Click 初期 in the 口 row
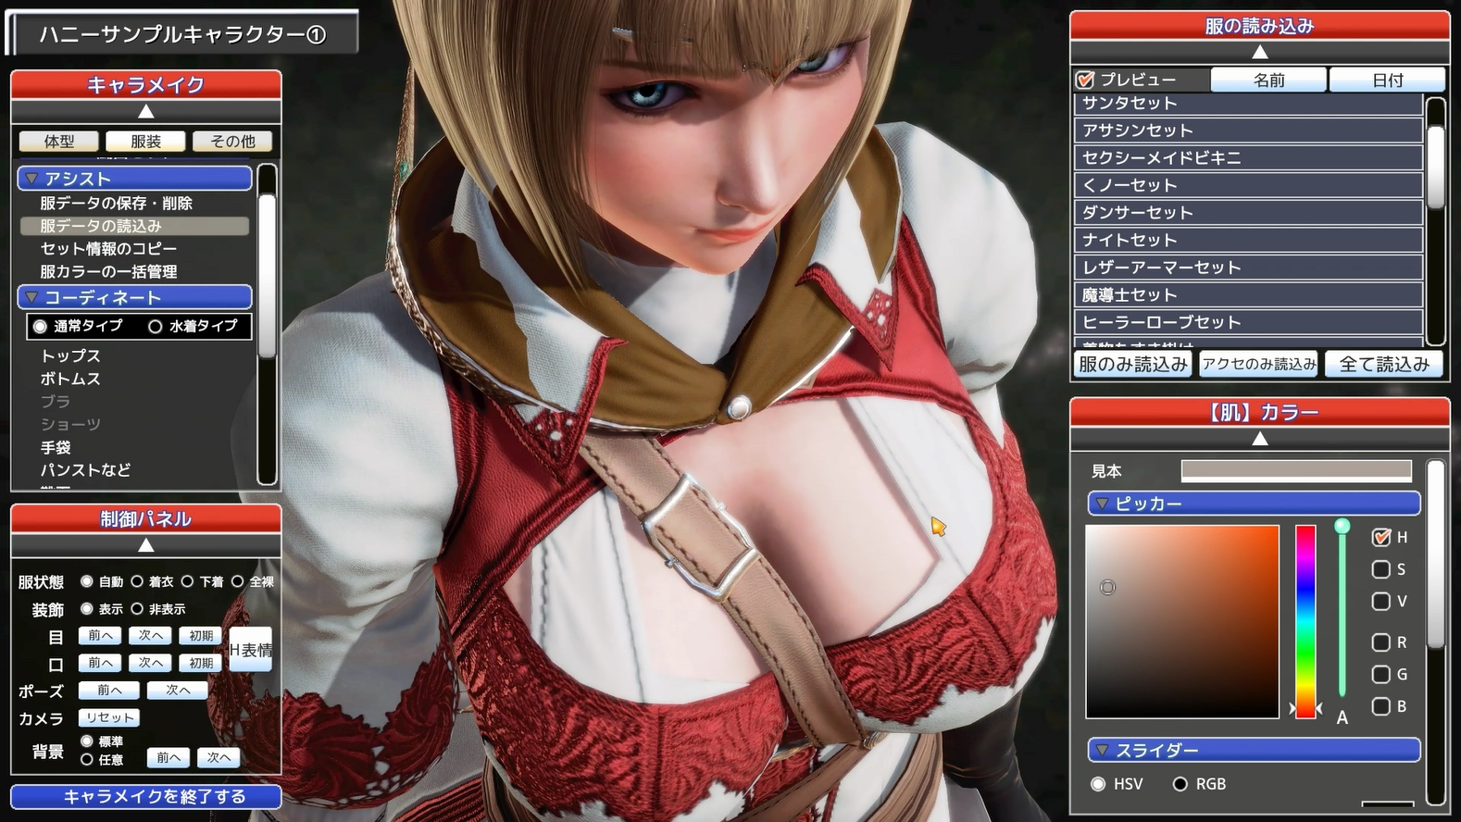 pos(201,663)
